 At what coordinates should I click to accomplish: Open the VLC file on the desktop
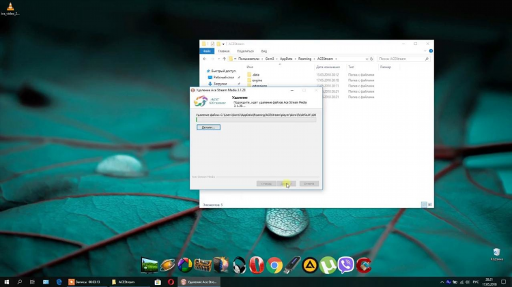(10, 8)
